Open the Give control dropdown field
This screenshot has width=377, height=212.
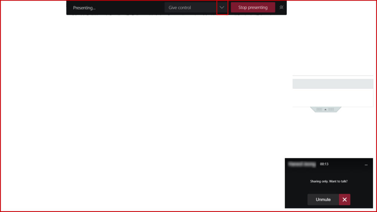click(x=190, y=7)
